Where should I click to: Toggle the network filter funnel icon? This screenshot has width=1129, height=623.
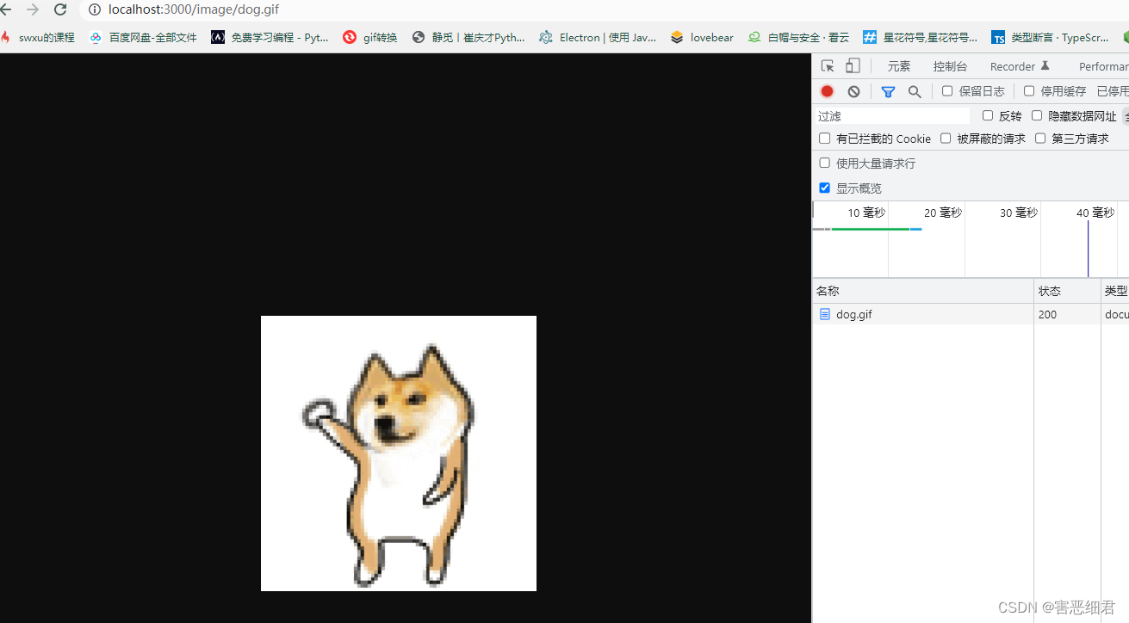[x=888, y=91]
